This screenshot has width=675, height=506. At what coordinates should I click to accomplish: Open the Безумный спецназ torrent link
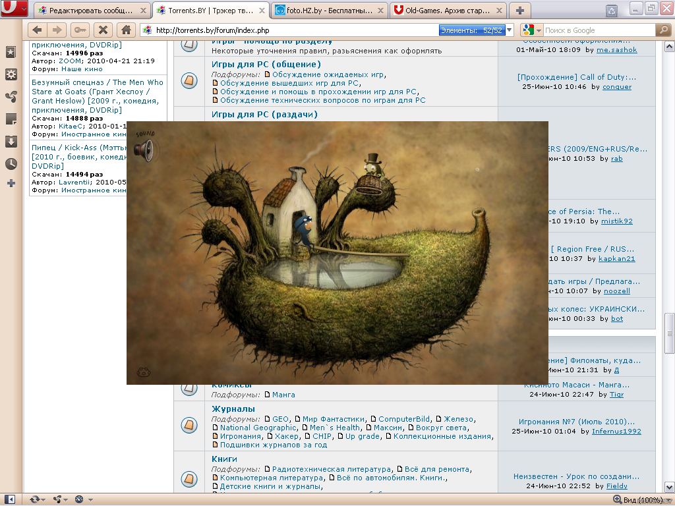click(98, 96)
